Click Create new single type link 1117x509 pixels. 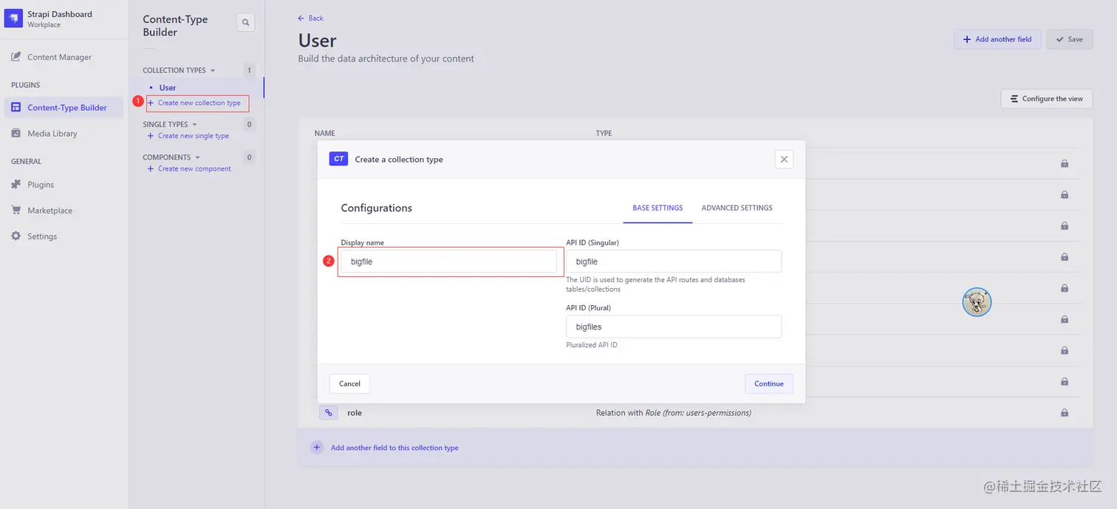[x=188, y=136]
